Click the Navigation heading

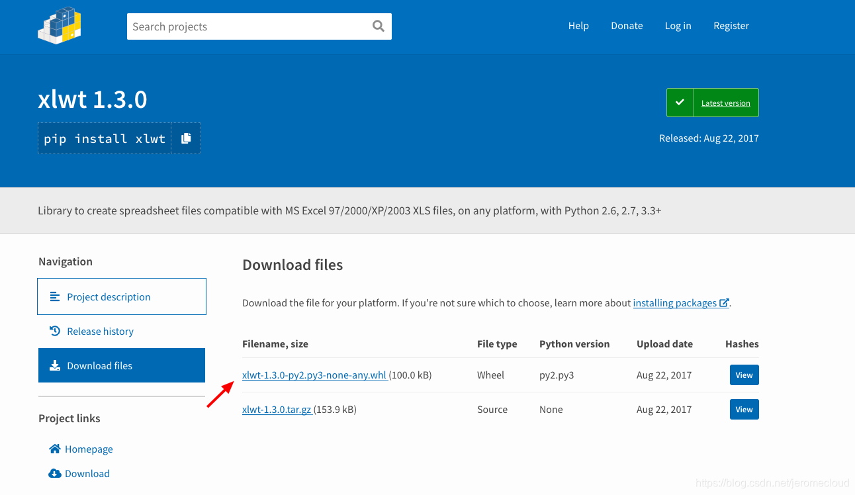pos(66,261)
